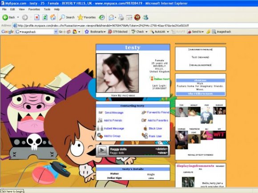Click +view+ on the music player
The image size is (258, 193).
162,153
